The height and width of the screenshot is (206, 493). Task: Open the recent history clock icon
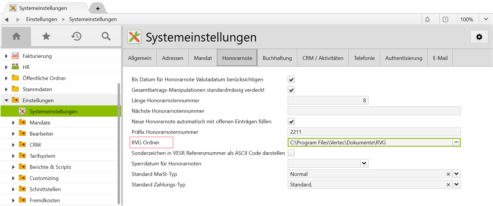76,36
